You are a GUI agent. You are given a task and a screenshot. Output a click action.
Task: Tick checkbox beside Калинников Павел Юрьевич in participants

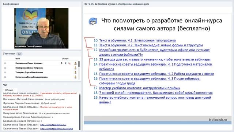[5, 63]
